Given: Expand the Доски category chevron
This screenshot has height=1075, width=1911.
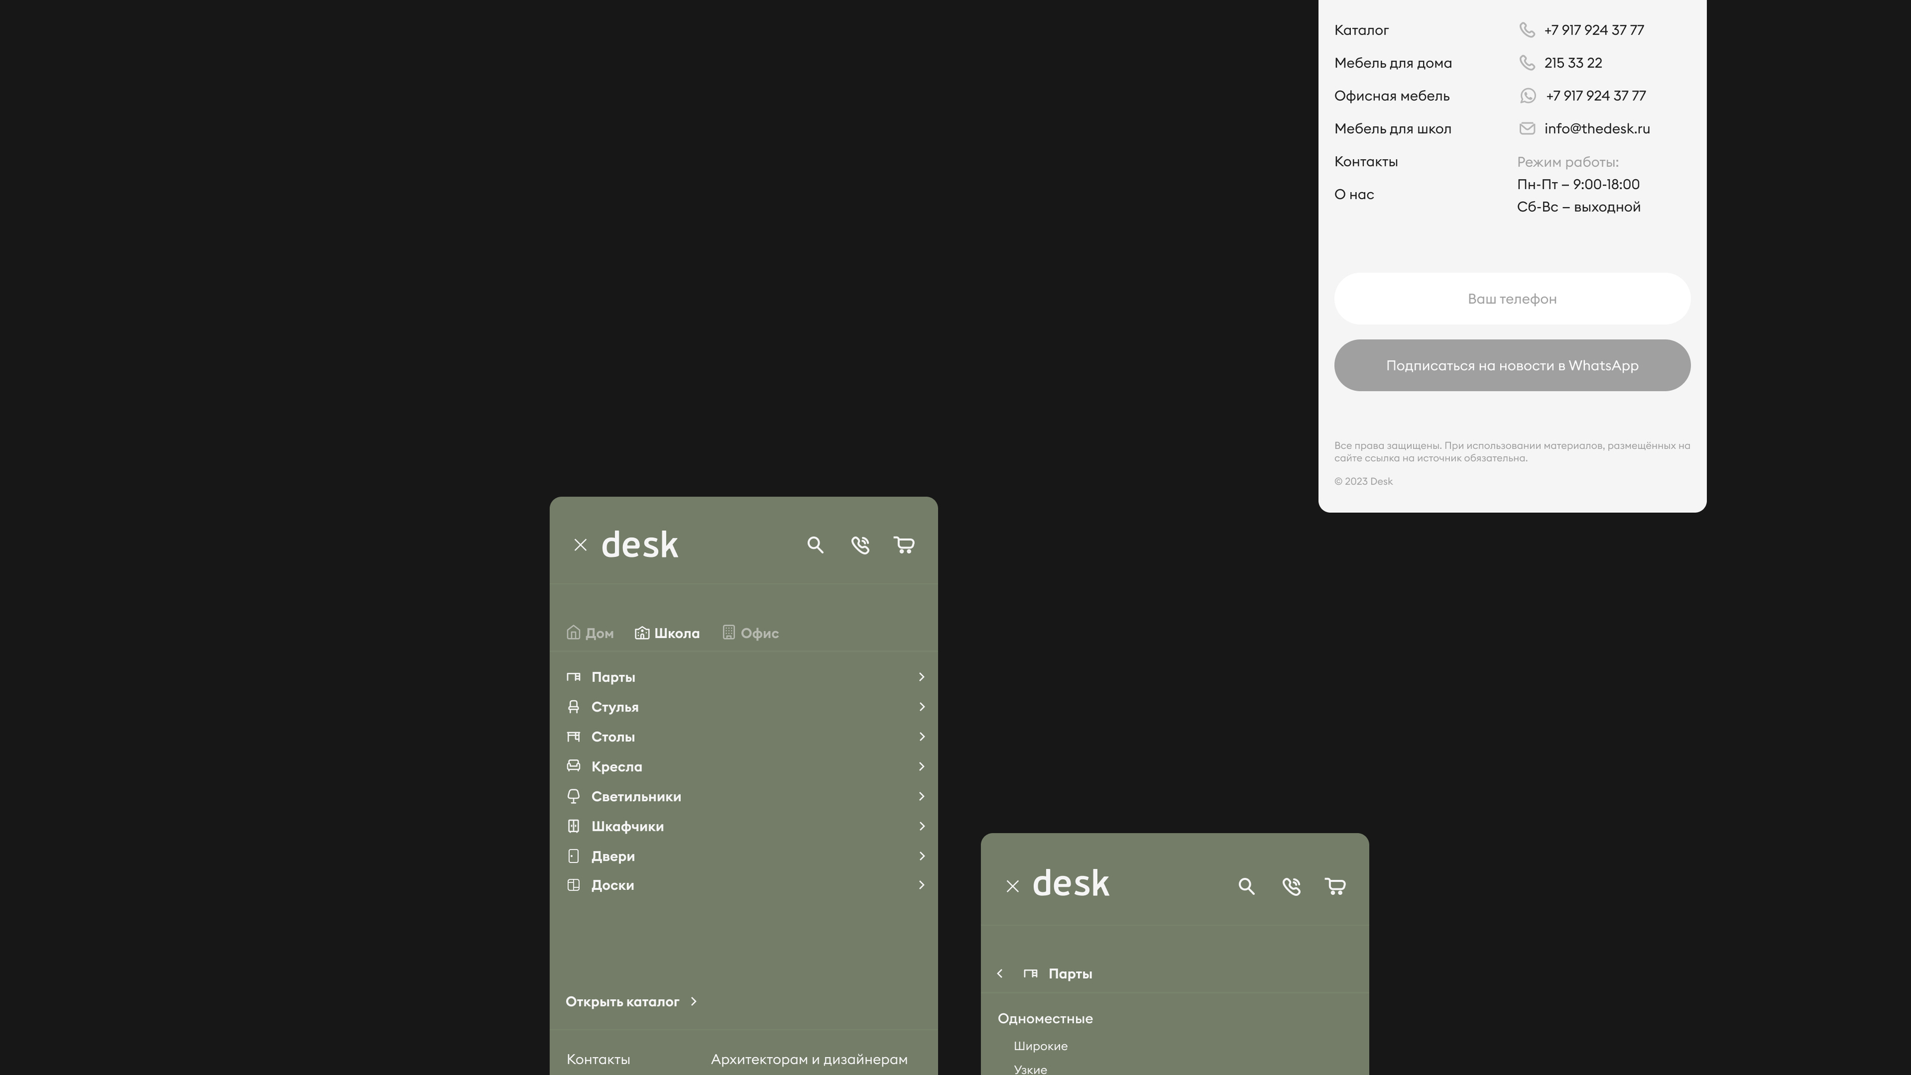Looking at the screenshot, I should 921,885.
